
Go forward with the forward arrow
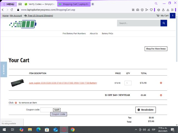(8, 10)
